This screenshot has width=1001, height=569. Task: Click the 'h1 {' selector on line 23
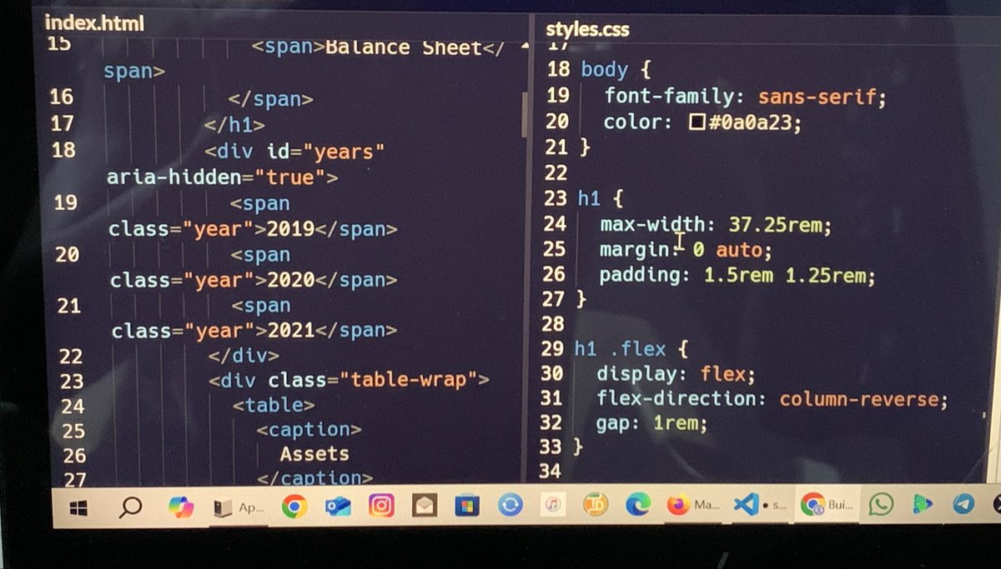[x=601, y=199]
